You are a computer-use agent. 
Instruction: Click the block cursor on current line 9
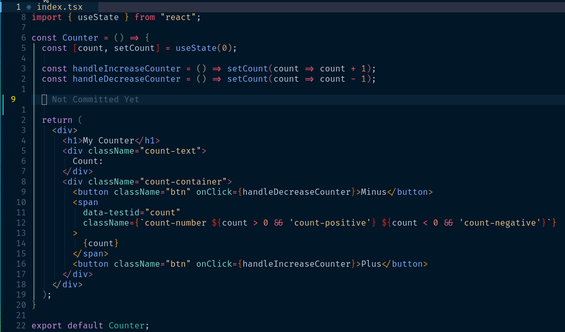point(44,100)
